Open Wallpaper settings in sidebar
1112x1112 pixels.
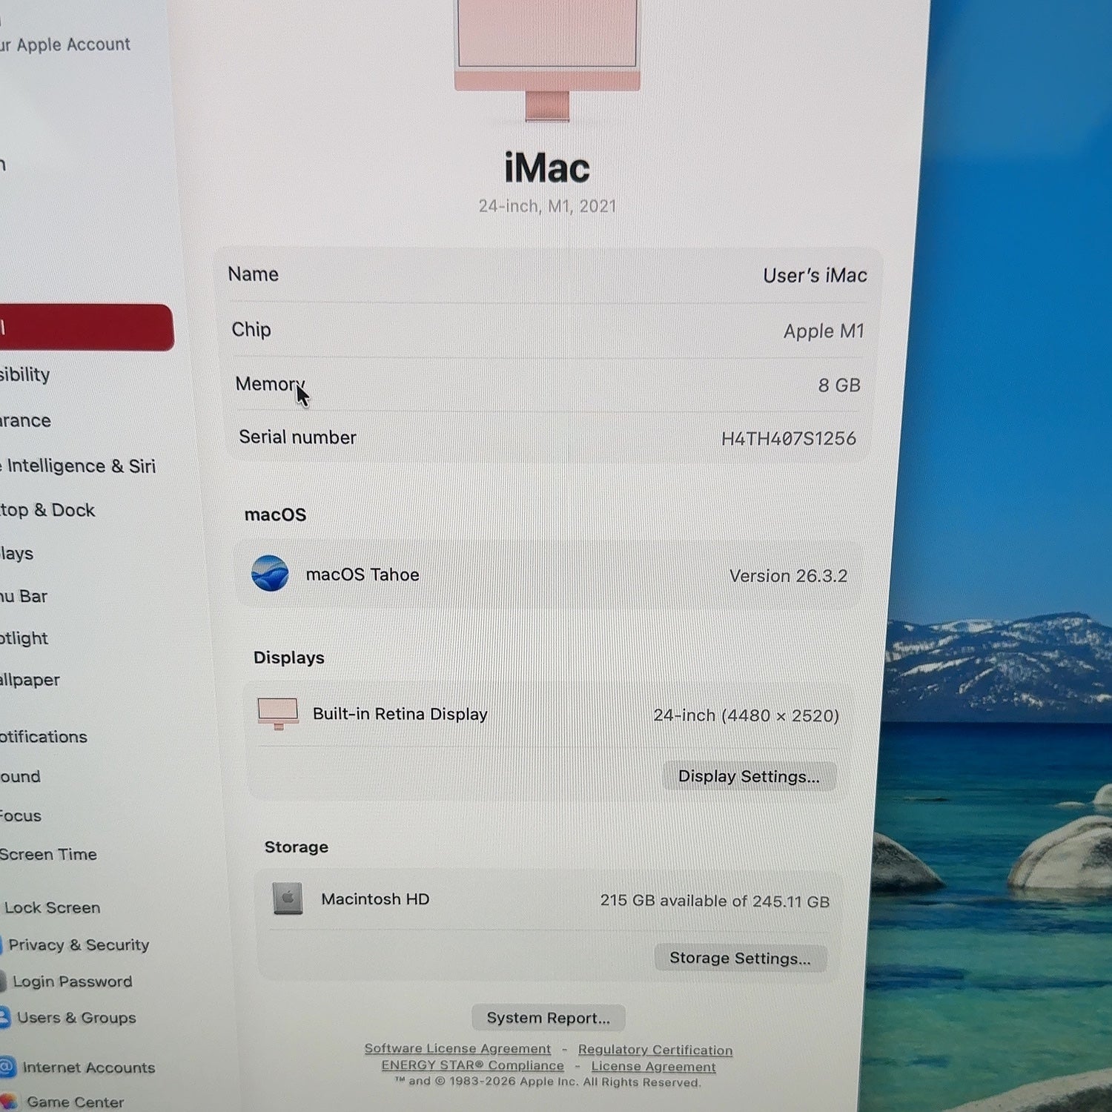[30, 680]
